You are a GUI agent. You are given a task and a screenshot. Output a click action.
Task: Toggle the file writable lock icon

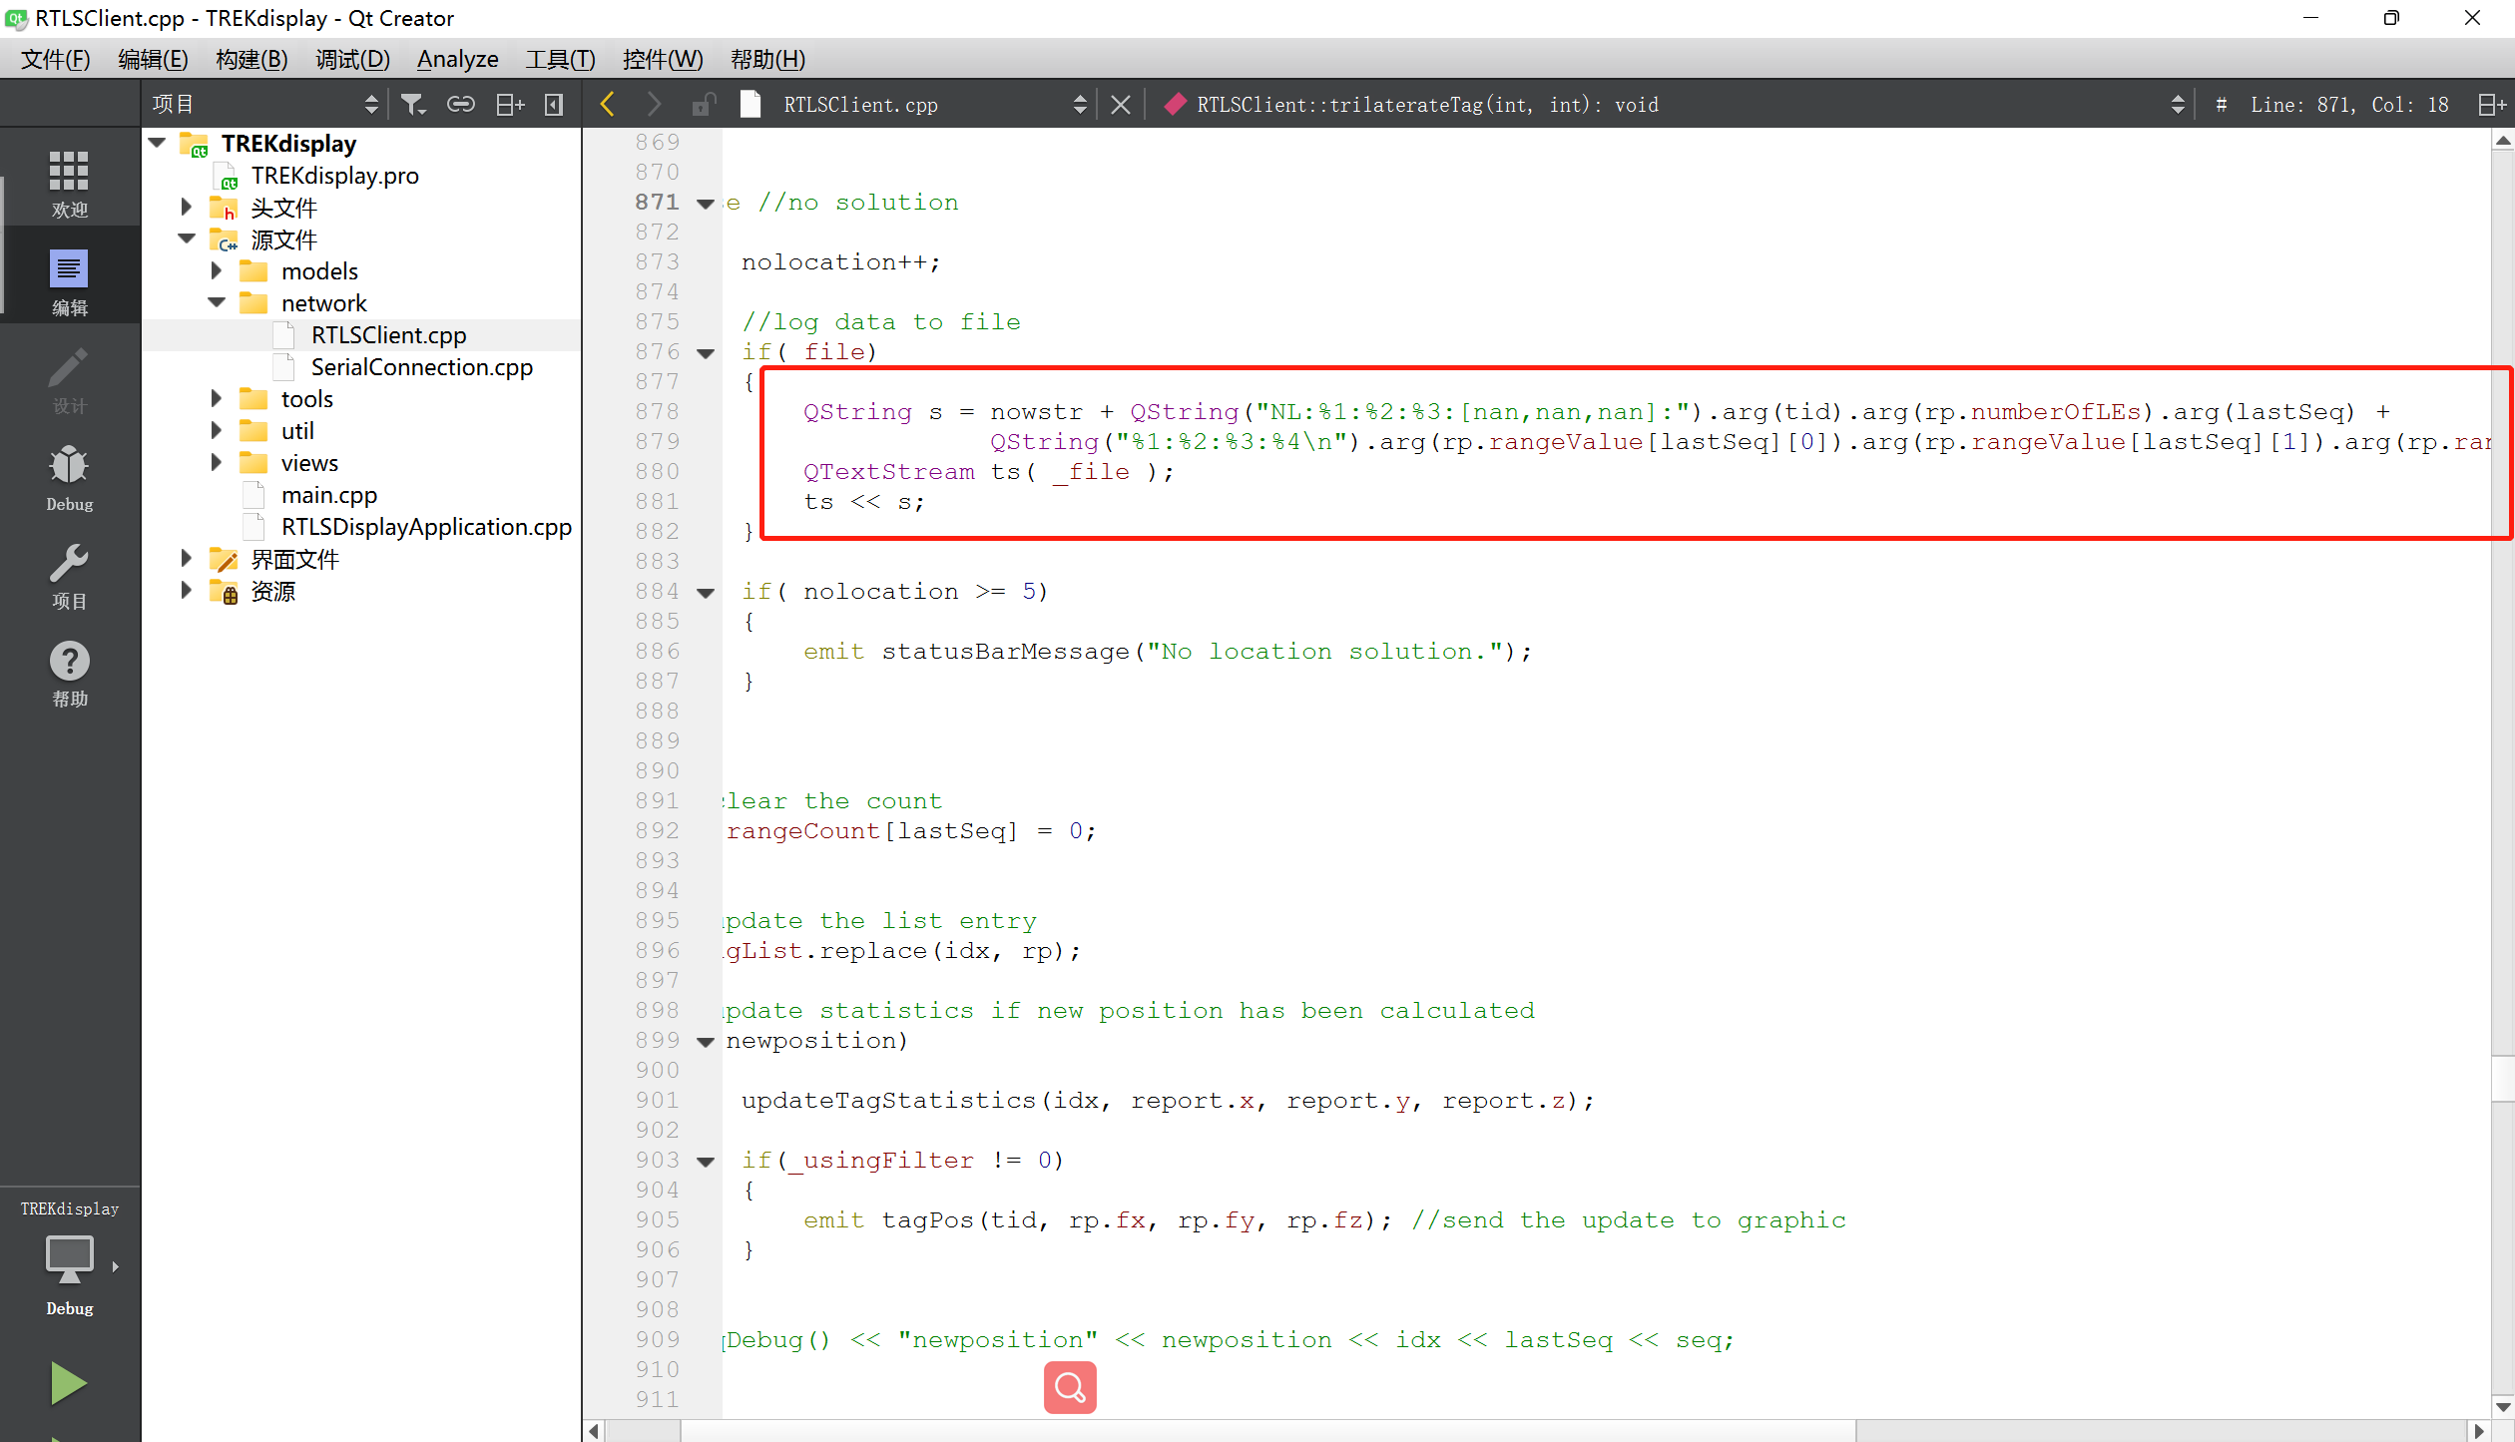click(704, 104)
